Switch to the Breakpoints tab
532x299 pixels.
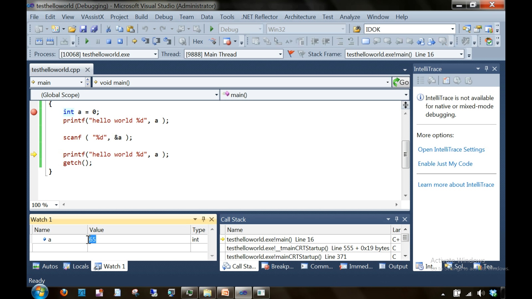pos(278,266)
